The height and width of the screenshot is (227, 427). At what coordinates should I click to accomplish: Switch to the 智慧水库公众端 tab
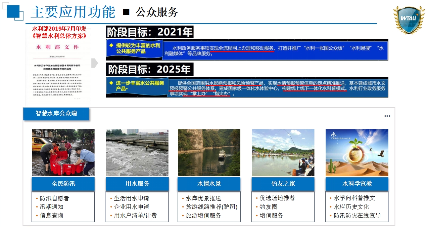(x=56, y=114)
